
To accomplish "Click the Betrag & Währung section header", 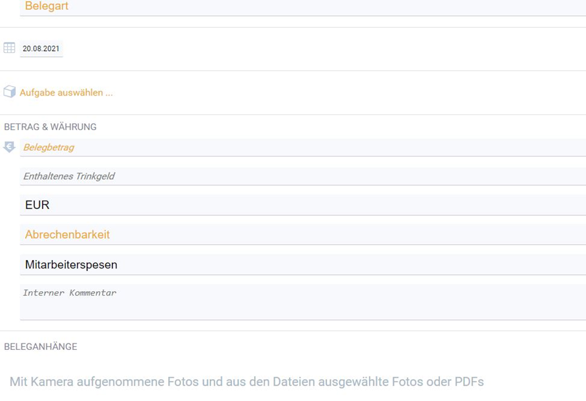I will tap(50, 127).
